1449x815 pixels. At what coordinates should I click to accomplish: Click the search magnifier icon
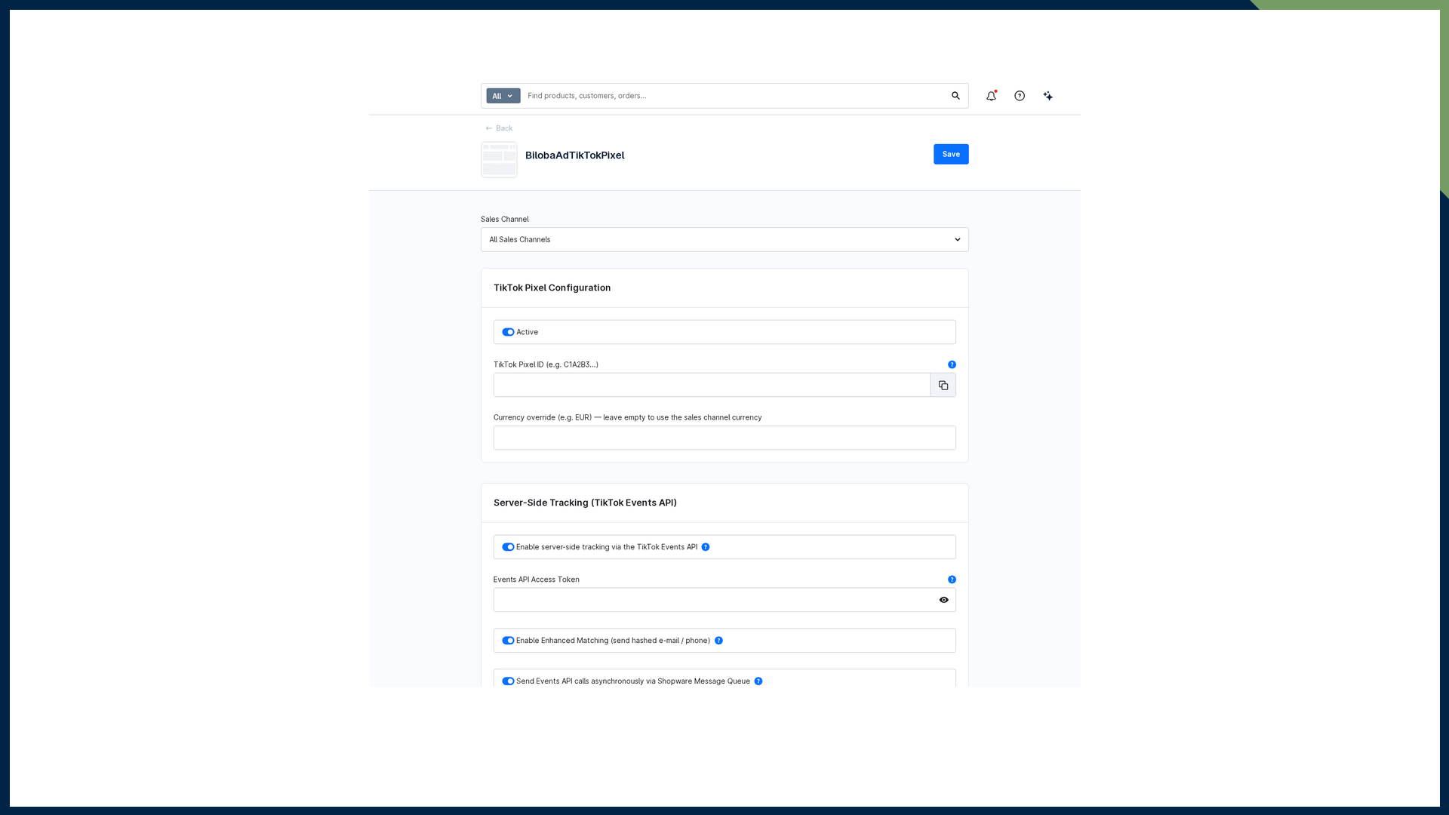pyautogui.click(x=955, y=96)
